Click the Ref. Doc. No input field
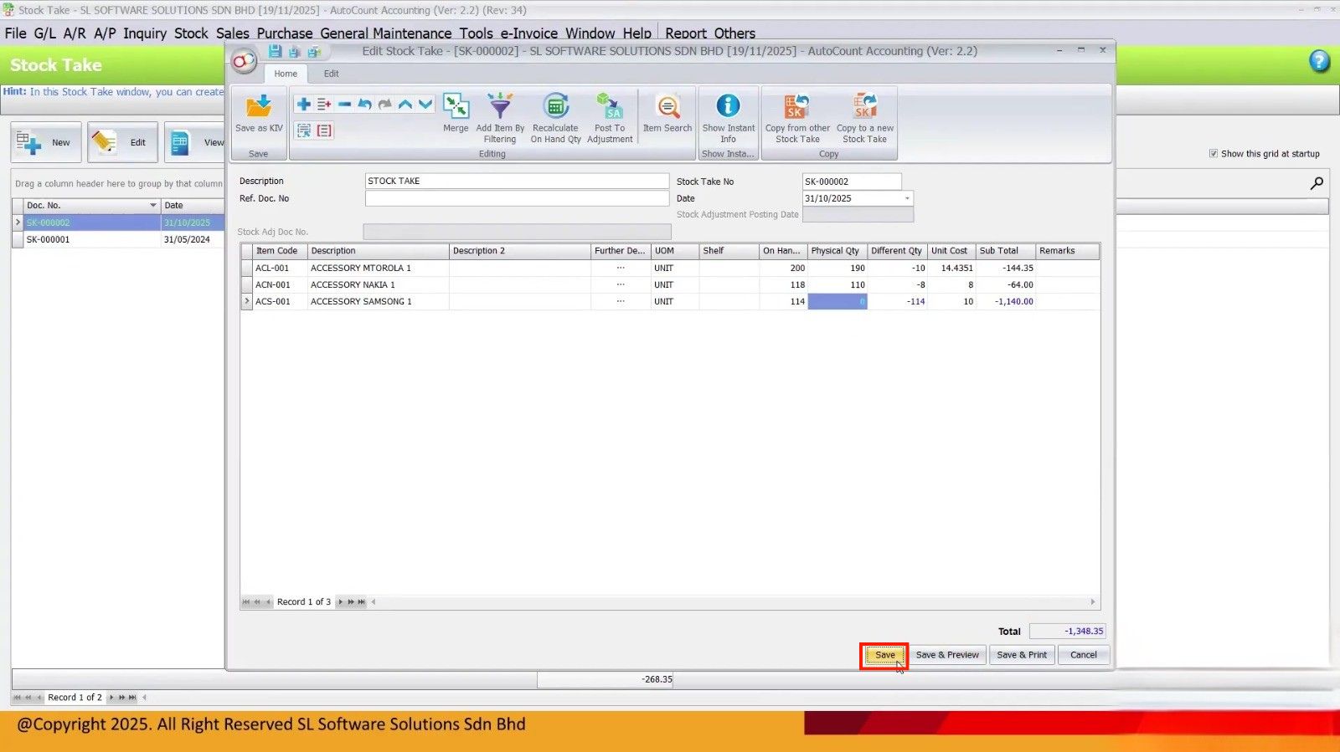This screenshot has width=1340, height=752. 517,199
